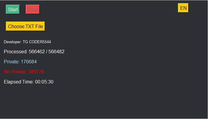
Task: Stop processing with the red Stop button
Action: [x=33, y=9]
